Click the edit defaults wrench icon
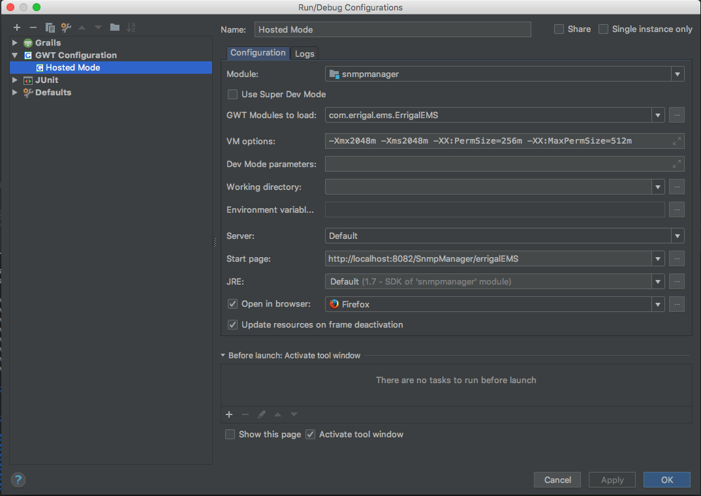Screen dimensions: 701x496 click(66, 27)
